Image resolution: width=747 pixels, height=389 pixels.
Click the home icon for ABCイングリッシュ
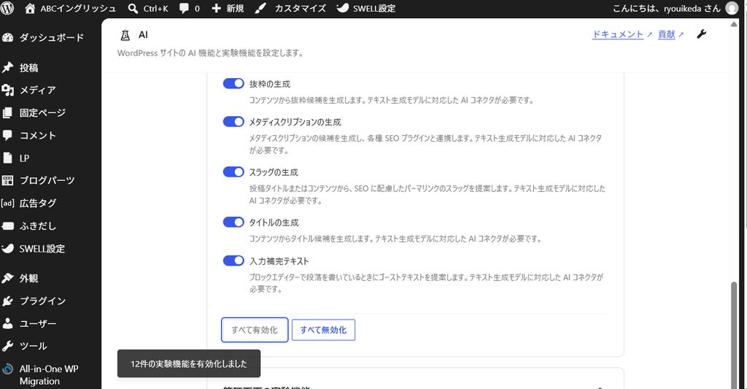pos(30,8)
